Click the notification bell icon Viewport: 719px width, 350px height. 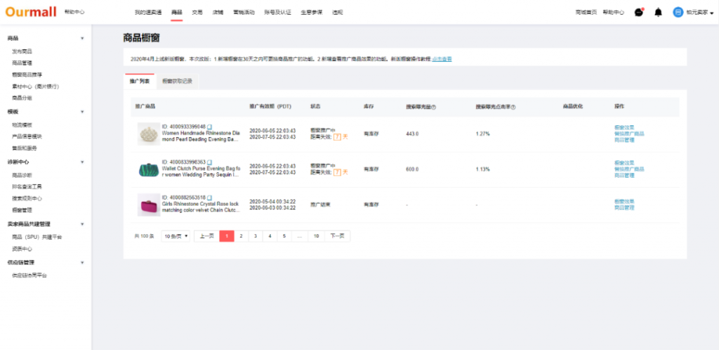tap(658, 12)
